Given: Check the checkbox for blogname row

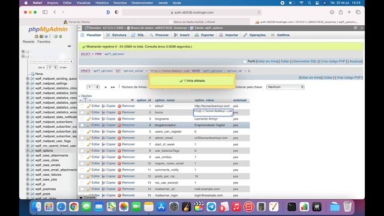Looking at the screenshot, I should coord(82,119).
